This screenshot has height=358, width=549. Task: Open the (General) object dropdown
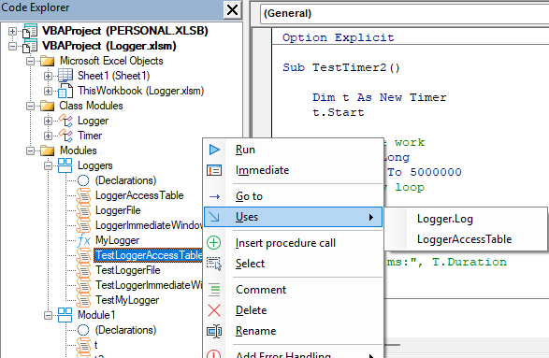pos(404,14)
